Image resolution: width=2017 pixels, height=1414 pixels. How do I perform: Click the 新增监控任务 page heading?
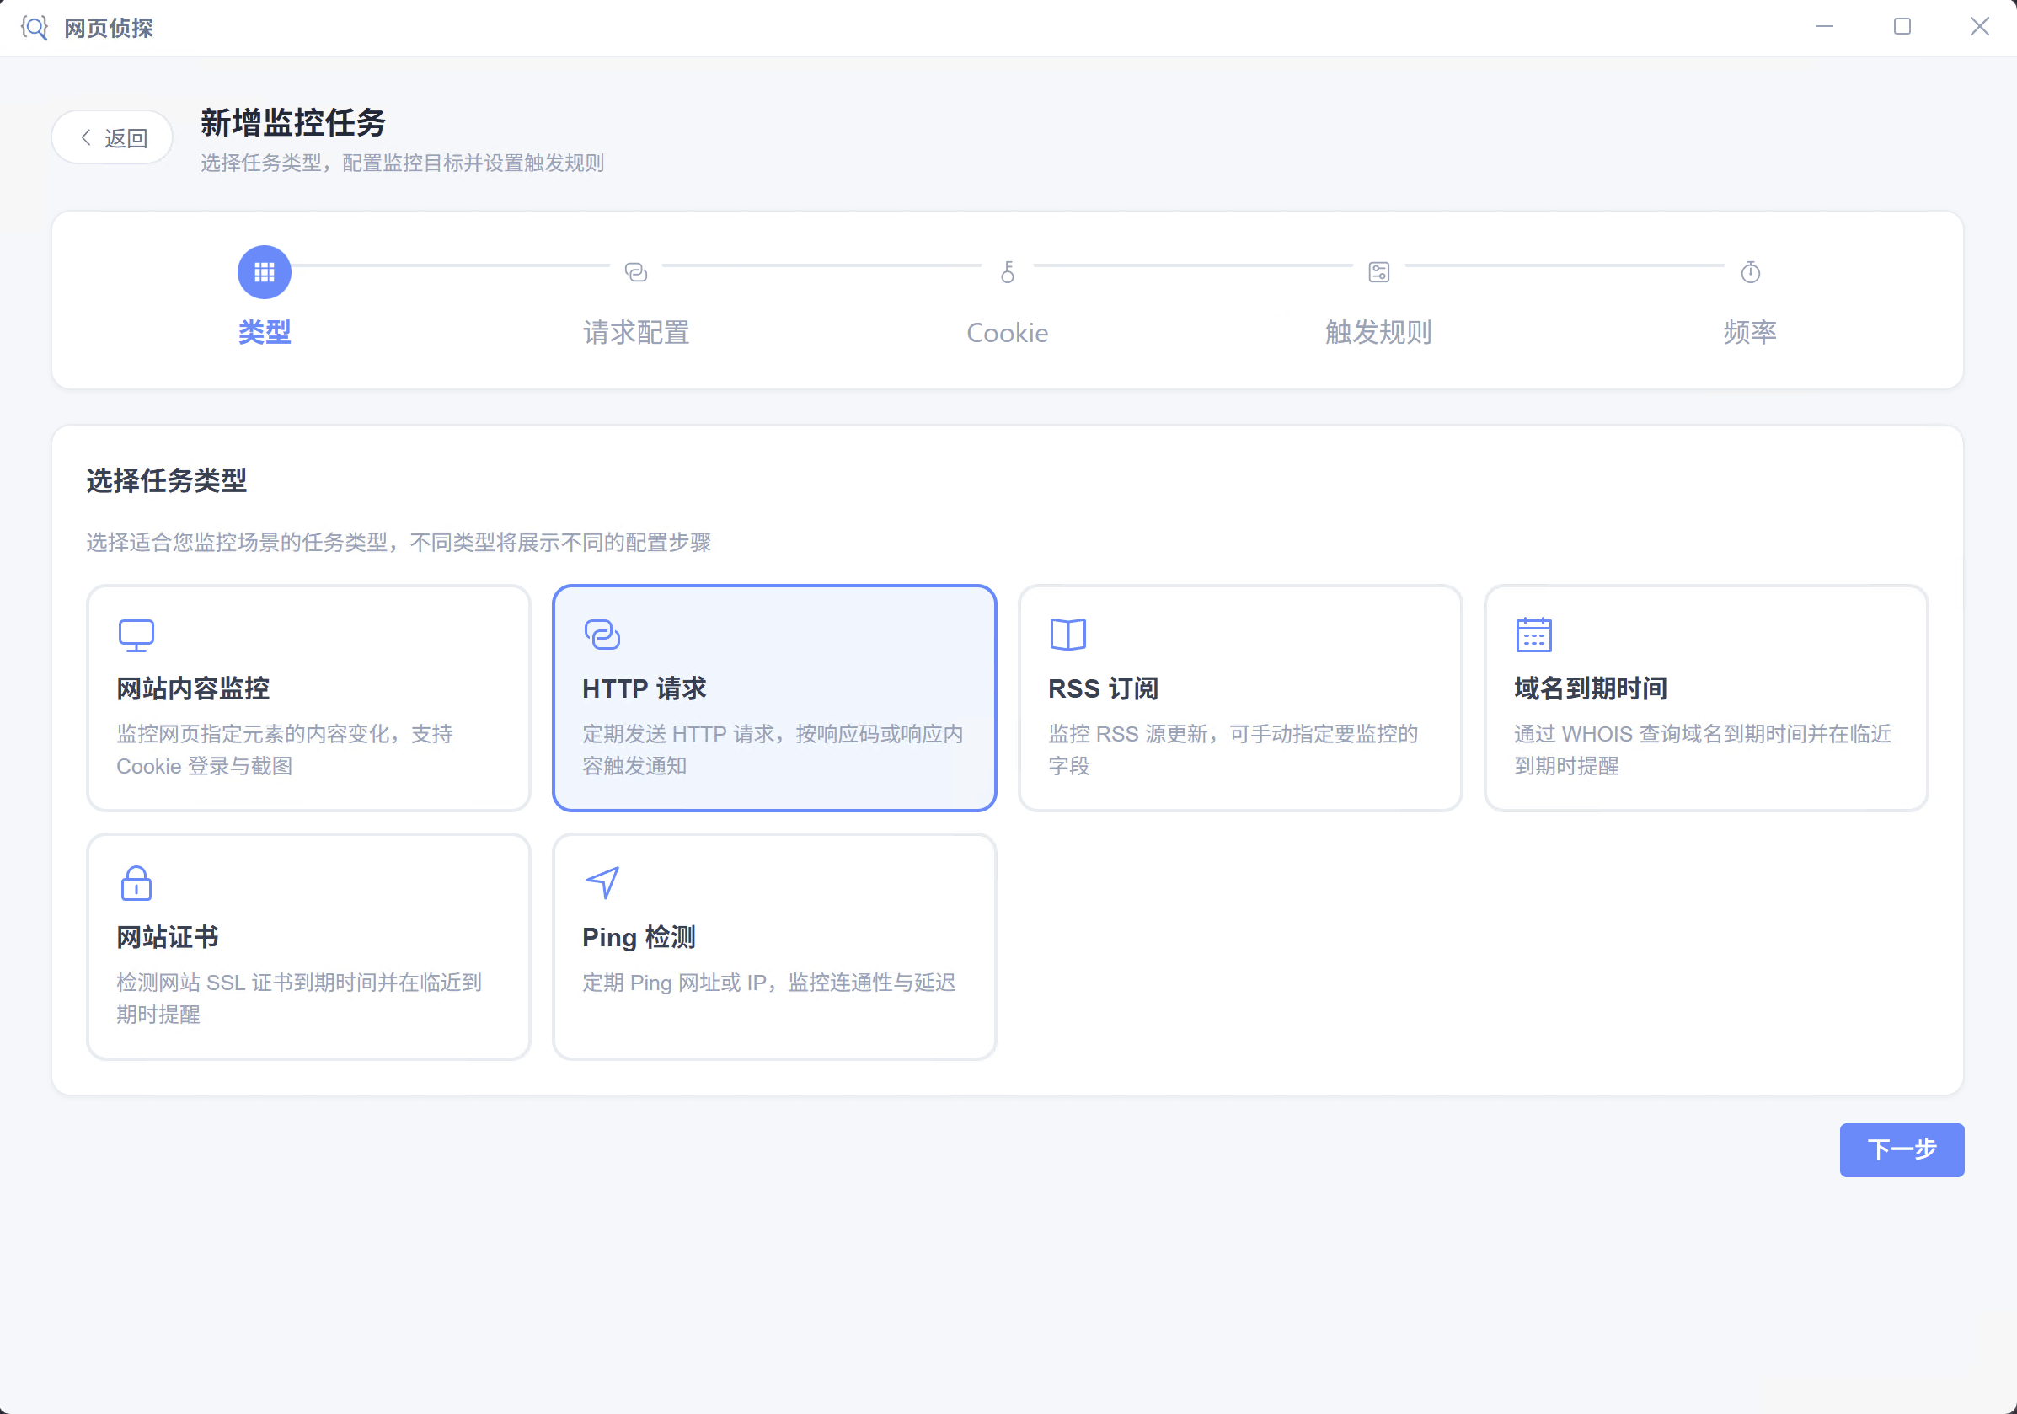(x=293, y=123)
